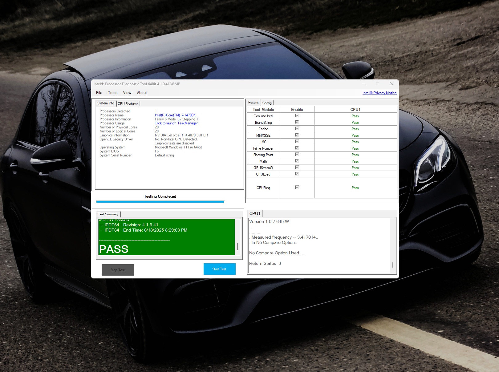
Task: Minimize the Processor Diagnostic Tool window
Action: click(x=364, y=84)
